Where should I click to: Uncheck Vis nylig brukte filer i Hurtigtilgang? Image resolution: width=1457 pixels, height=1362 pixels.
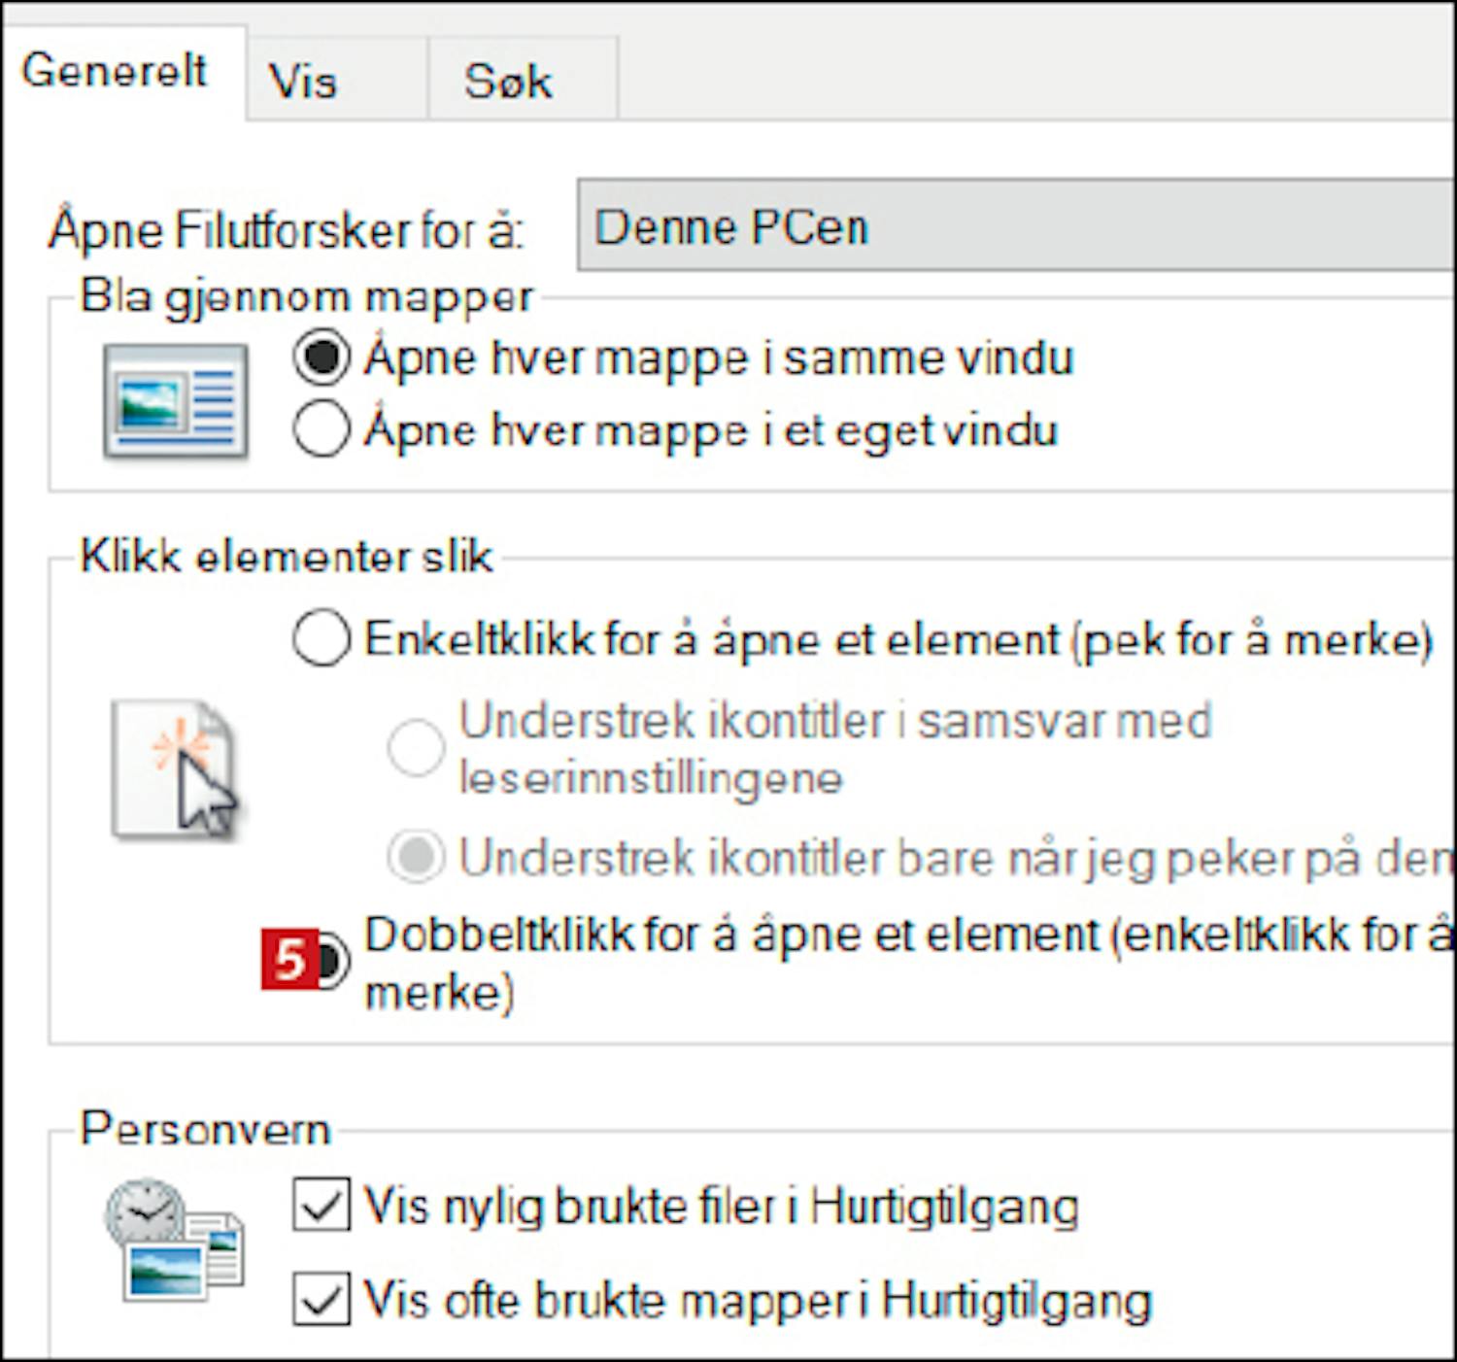pyautogui.click(x=322, y=1206)
